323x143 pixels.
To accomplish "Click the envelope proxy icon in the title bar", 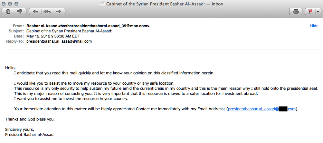I will pyautogui.click(x=102, y=4).
